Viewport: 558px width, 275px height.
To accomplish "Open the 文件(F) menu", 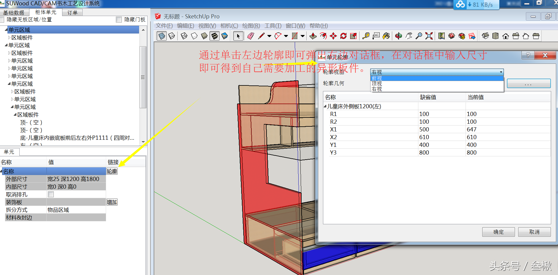I will point(164,26).
